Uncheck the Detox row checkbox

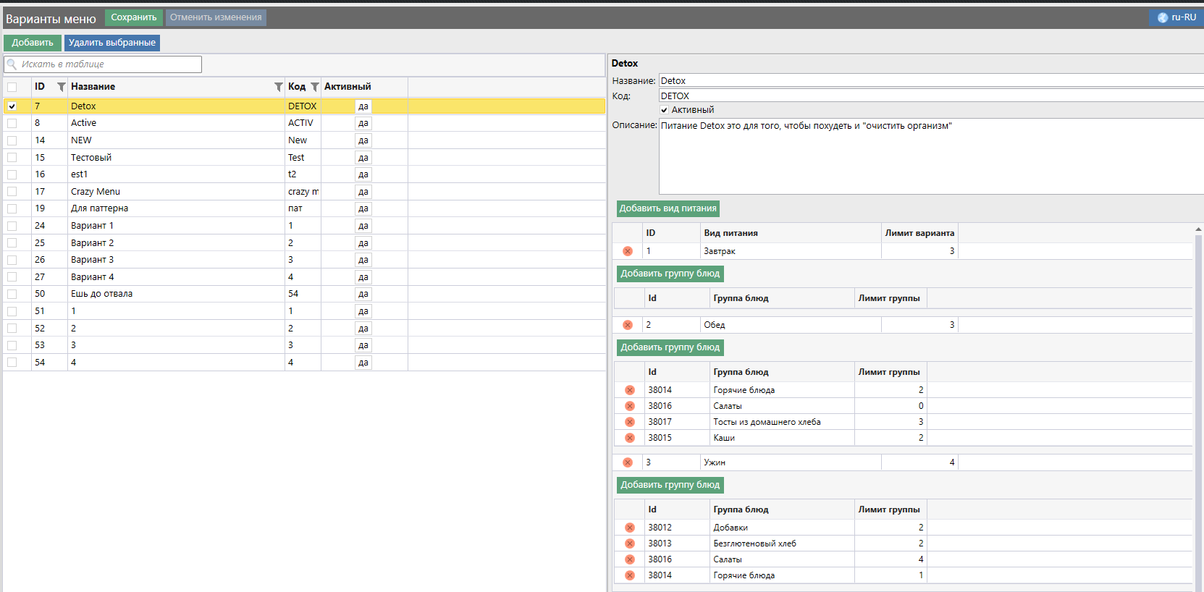[12, 106]
